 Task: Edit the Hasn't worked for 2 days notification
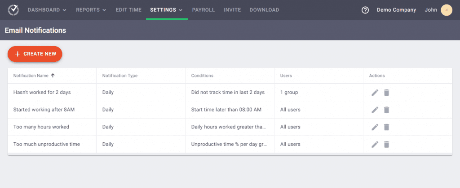(375, 93)
